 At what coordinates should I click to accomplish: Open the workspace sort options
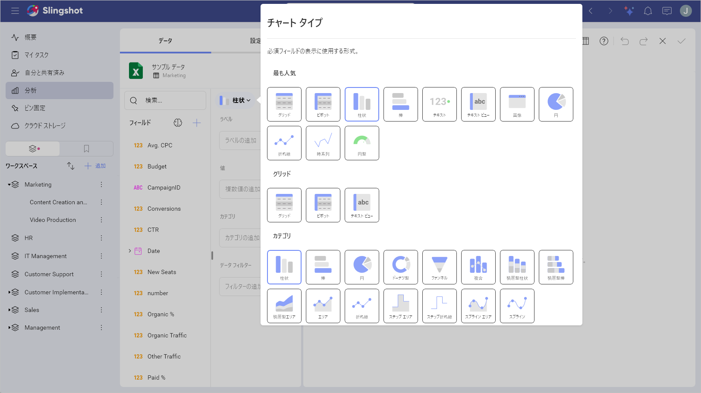click(x=71, y=166)
